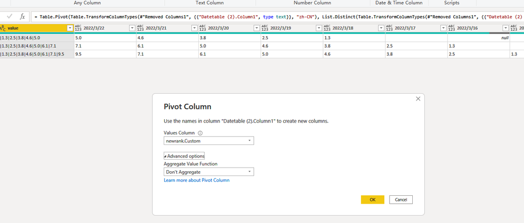Click the formula bar checkmark icon
This screenshot has height=223, width=524.
(9, 17)
